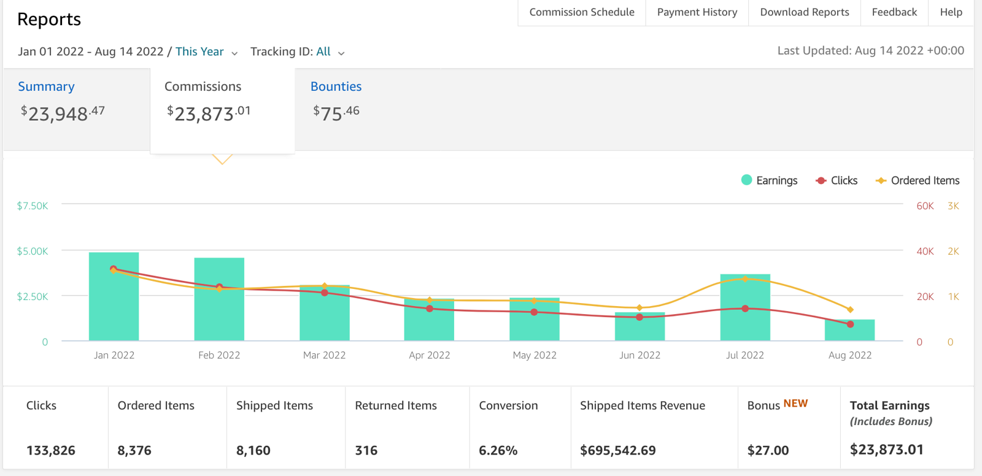The width and height of the screenshot is (982, 476).
Task: Click the Total Earnings (Includes Bonus) heading
Action: tap(891, 413)
